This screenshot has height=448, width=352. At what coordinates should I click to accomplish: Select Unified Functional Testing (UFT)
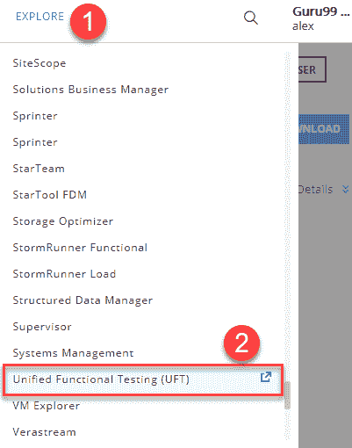click(x=101, y=379)
